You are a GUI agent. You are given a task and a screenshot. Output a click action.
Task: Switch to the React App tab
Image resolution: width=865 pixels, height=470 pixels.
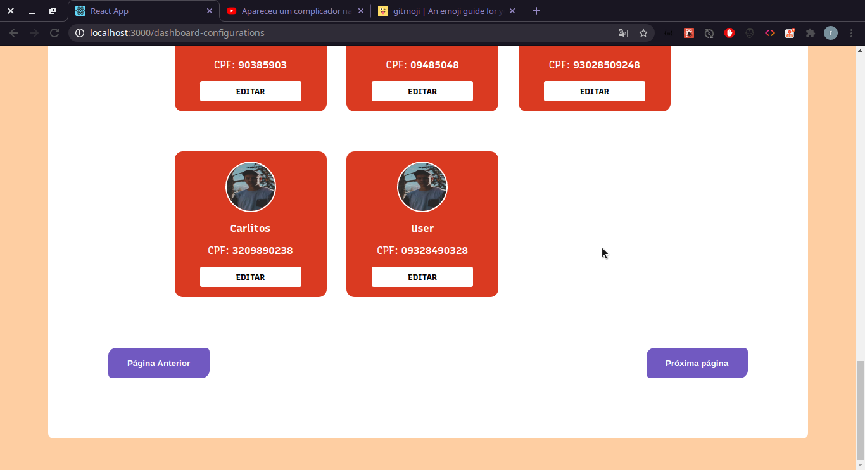[x=144, y=11]
